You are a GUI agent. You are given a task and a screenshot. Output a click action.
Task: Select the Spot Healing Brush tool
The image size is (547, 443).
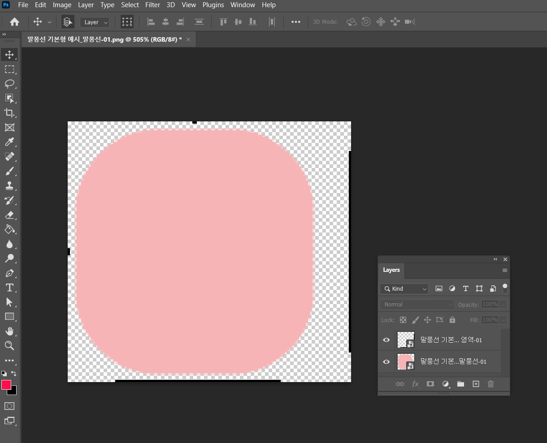pos(9,157)
